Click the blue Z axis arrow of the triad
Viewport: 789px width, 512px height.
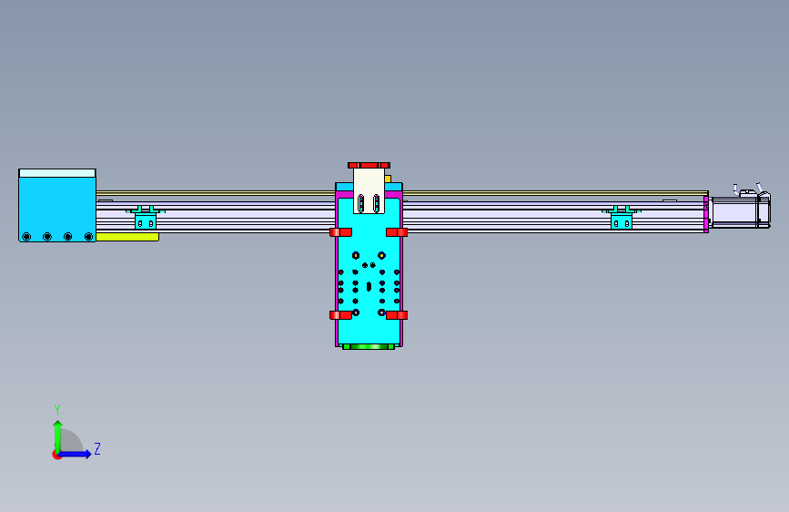pyautogui.click(x=76, y=454)
